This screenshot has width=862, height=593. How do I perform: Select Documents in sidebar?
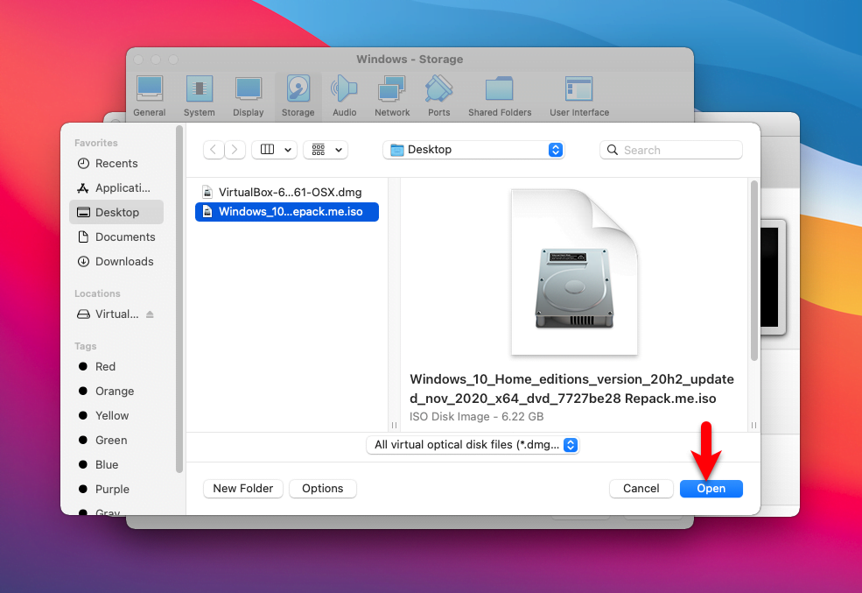point(116,237)
